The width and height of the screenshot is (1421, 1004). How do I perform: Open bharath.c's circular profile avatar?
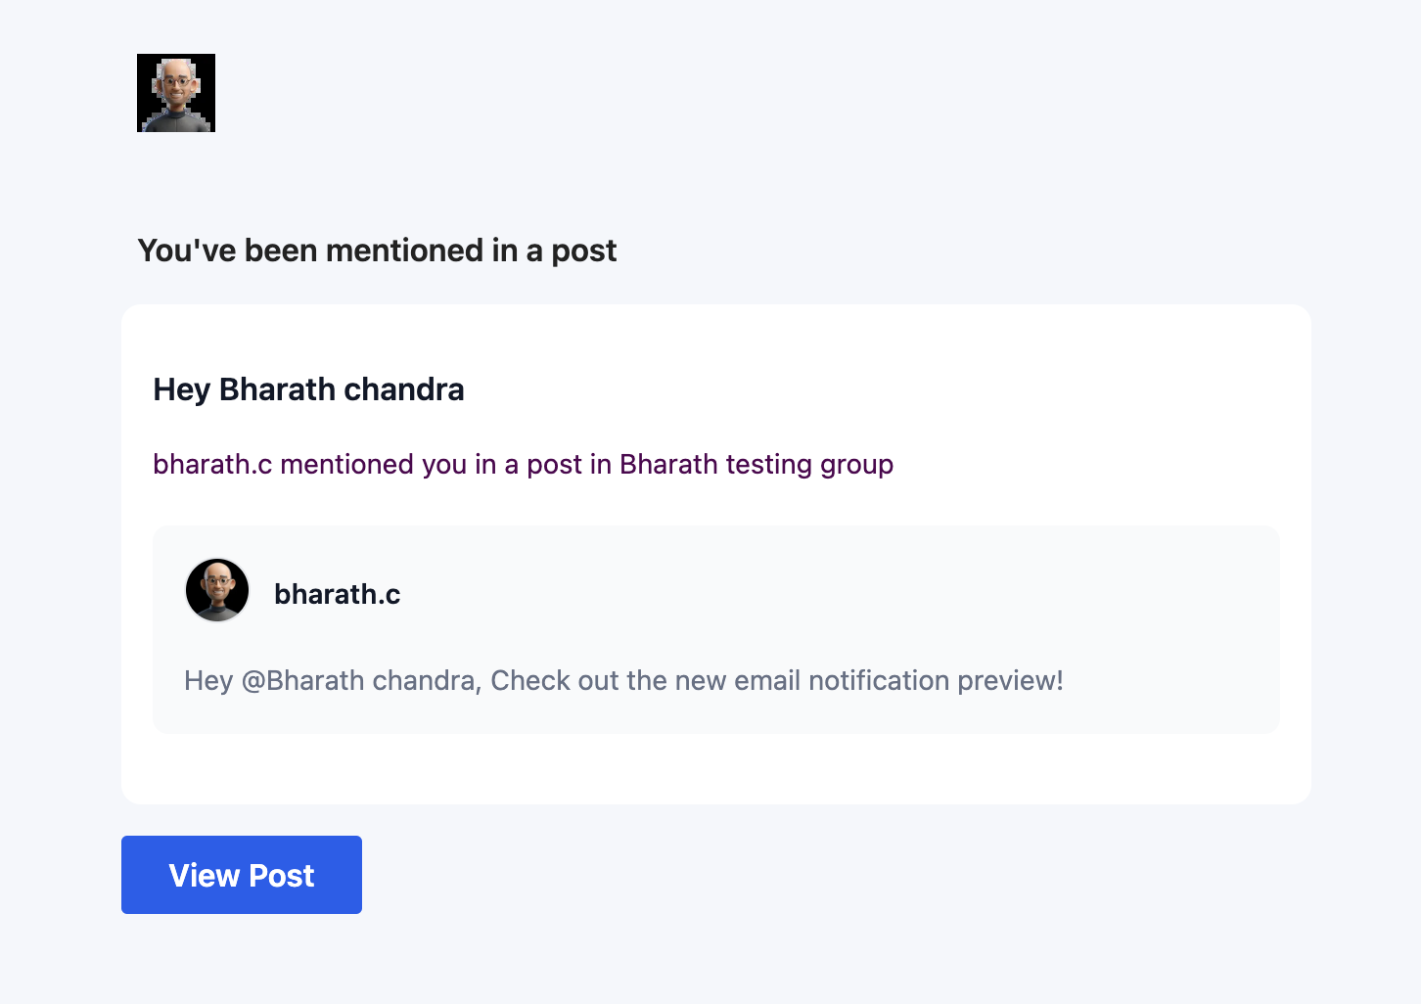coord(217,590)
